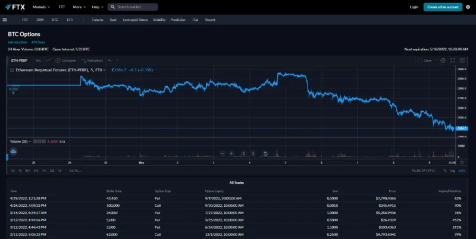Zoom out chart with minus button
The image size is (476, 239).
(x=223, y=153)
